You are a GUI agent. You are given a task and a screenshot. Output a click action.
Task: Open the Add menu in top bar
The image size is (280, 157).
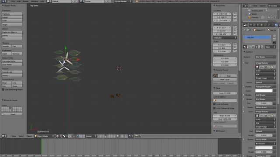click(x=19, y=1)
